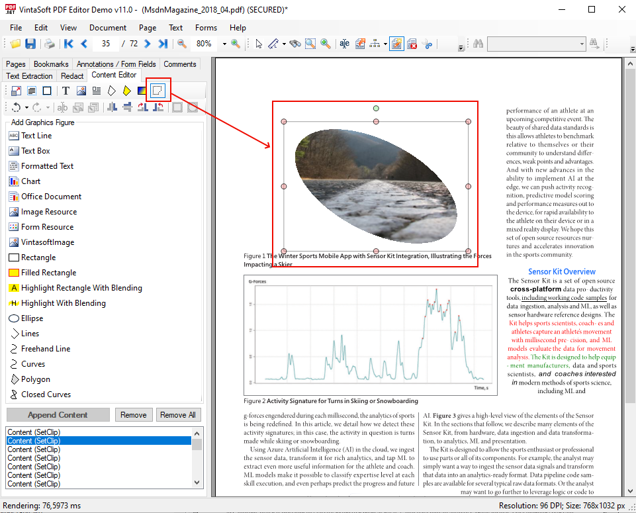Click the Remove All button
This screenshot has width=636, height=513.
click(178, 415)
